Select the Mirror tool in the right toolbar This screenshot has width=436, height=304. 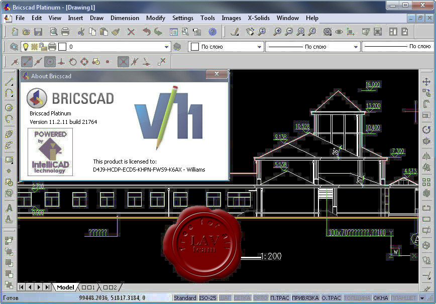coord(426,156)
